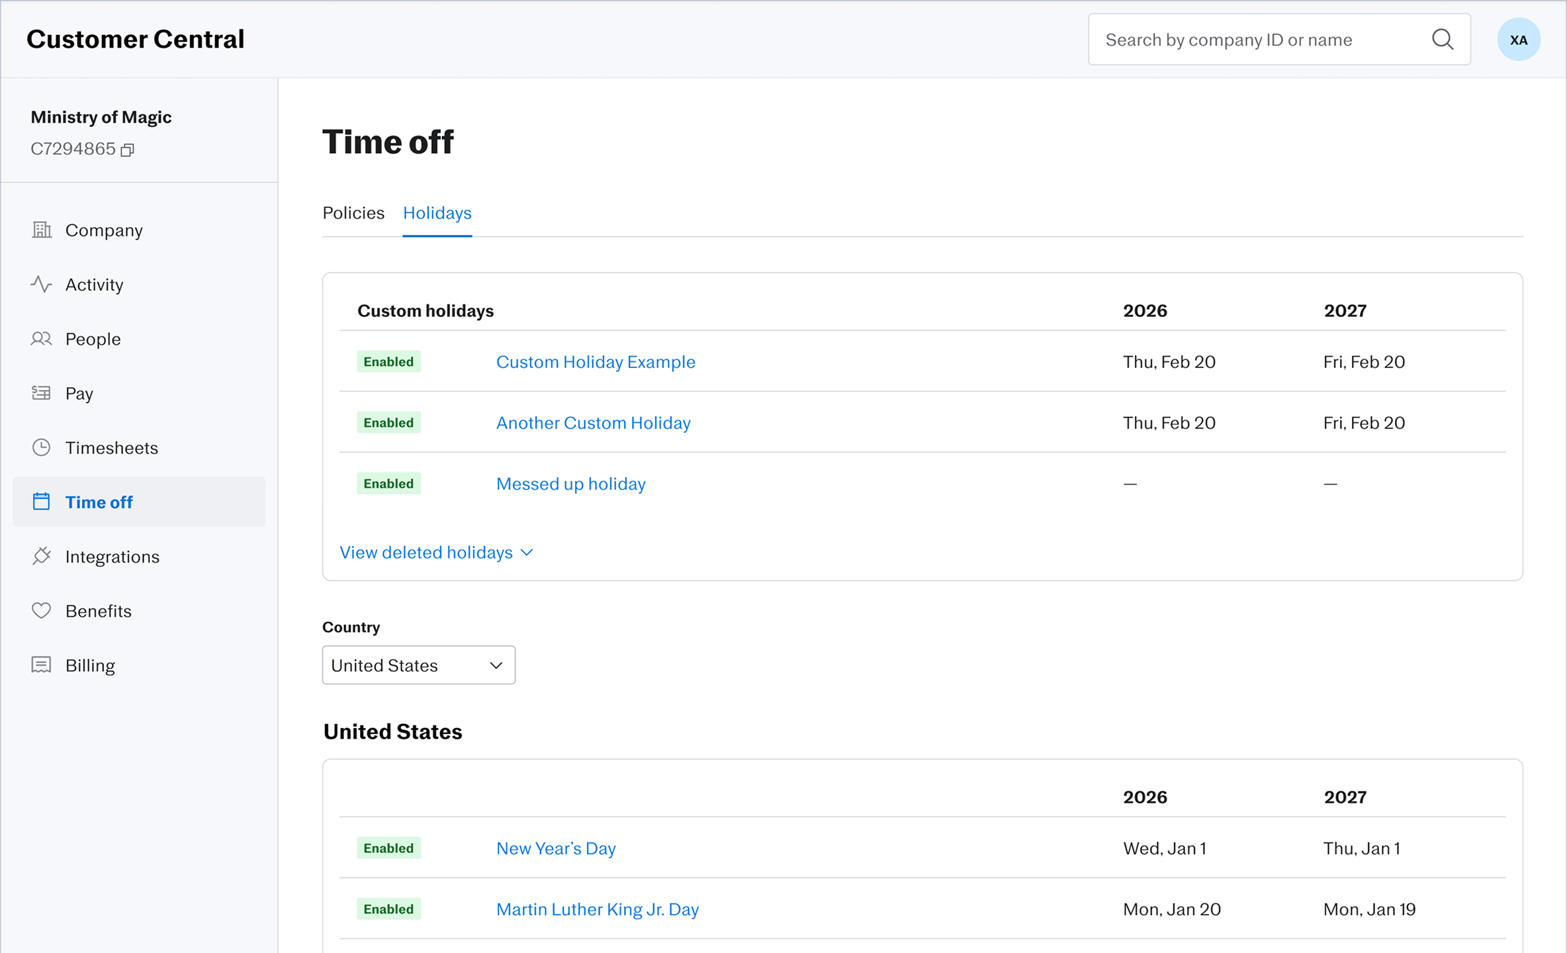Click Enabled badge for Custom Holiday Example

388,361
